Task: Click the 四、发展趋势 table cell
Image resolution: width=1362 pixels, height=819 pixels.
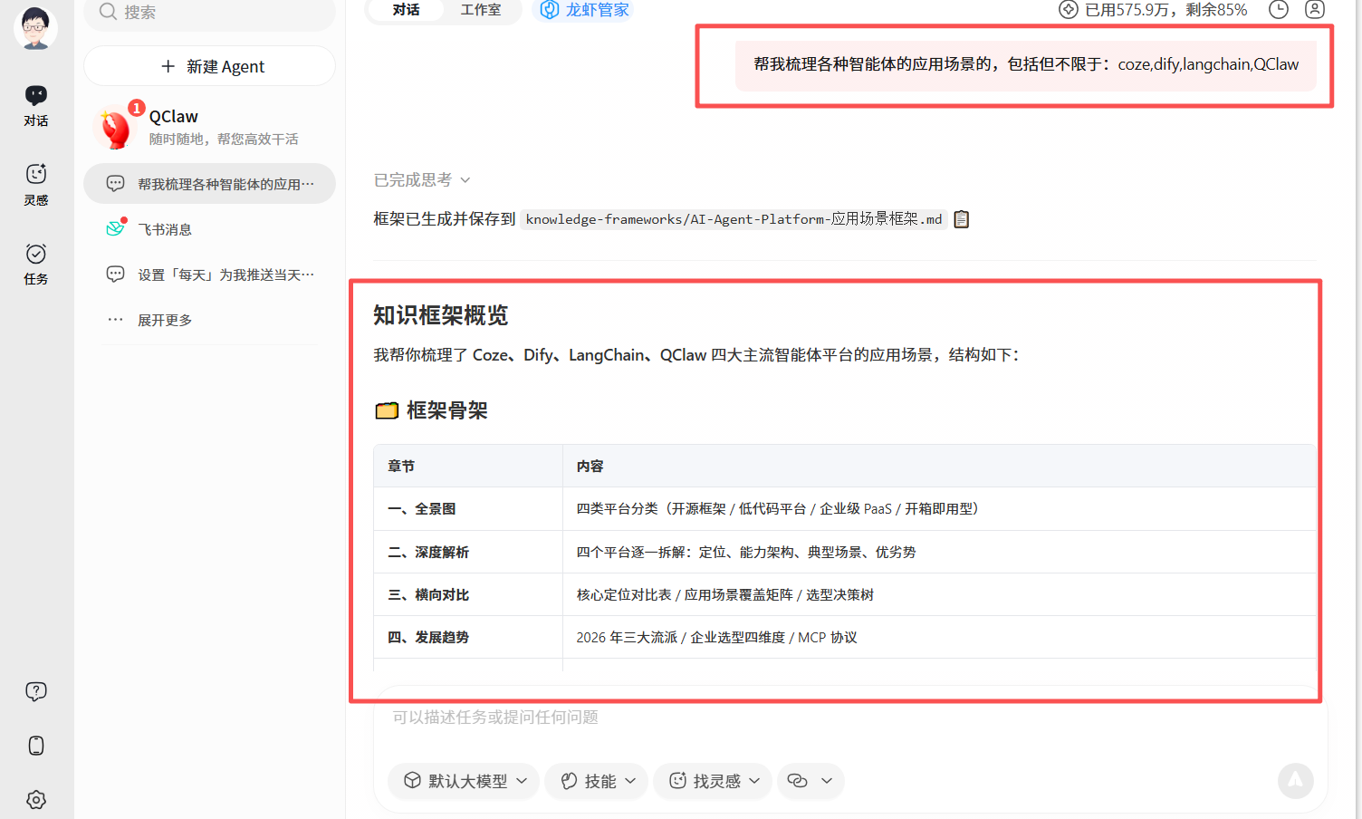Action: 468,637
